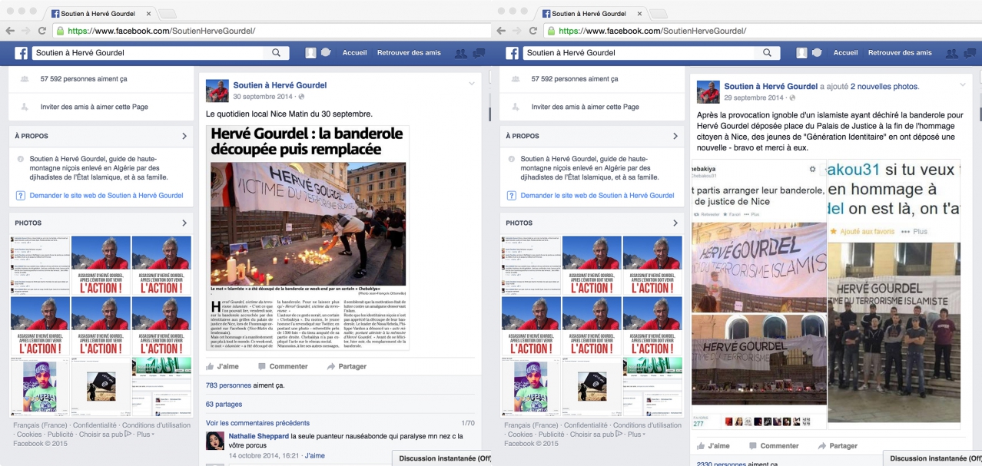Expand À PROPOS section in the right window
Viewport: 982px width, 466px height.
(x=675, y=136)
